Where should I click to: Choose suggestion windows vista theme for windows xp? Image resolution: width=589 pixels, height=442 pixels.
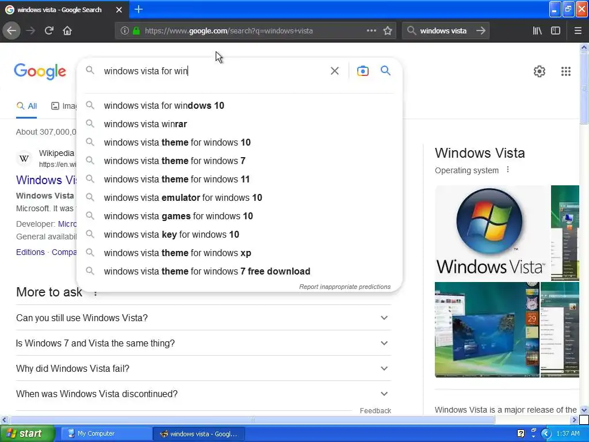(239, 253)
